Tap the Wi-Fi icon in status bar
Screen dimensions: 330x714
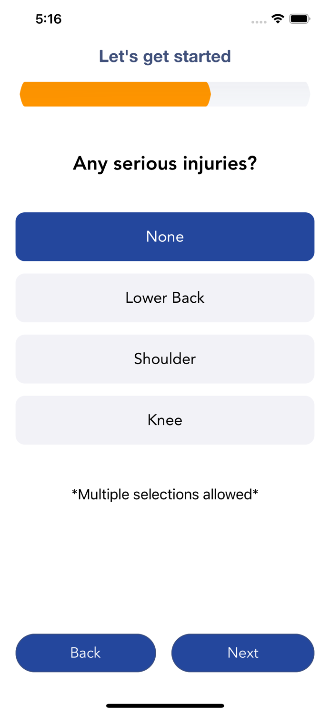[278, 19]
